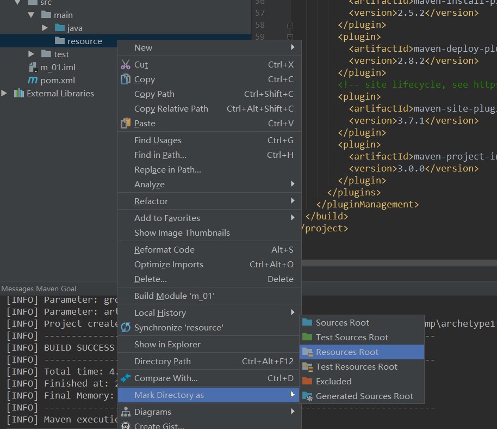The image size is (497, 429).
Task: Expand External Libraries node
Action: [5, 93]
